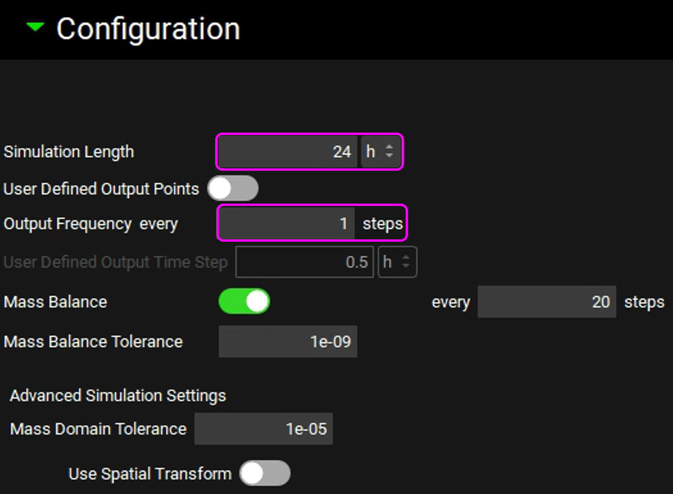The image size is (673, 494).
Task: Click the Mass Balance every 20 steps field
Action: tap(546, 302)
